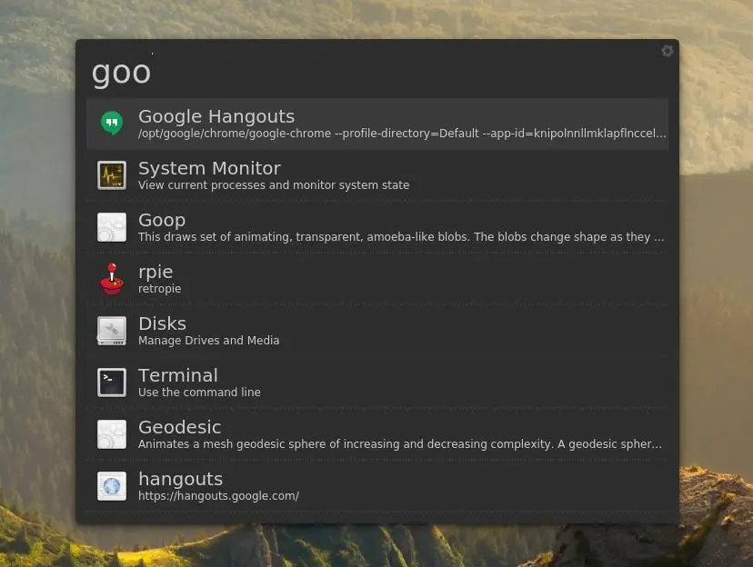The height and width of the screenshot is (567, 753).
Task: Select the Goop result title
Action: [x=162, y=221]
